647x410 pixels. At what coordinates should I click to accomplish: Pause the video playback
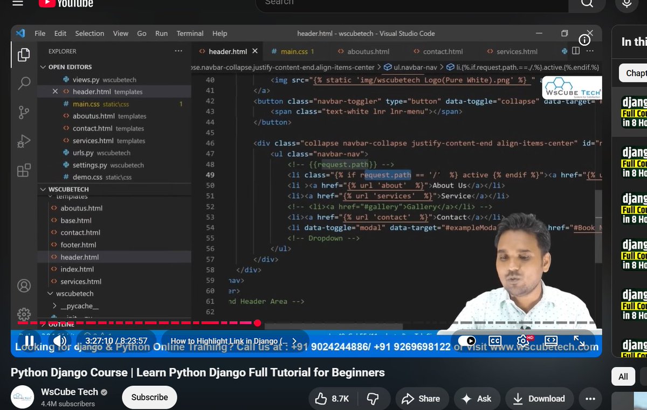[x=29, y=340]
